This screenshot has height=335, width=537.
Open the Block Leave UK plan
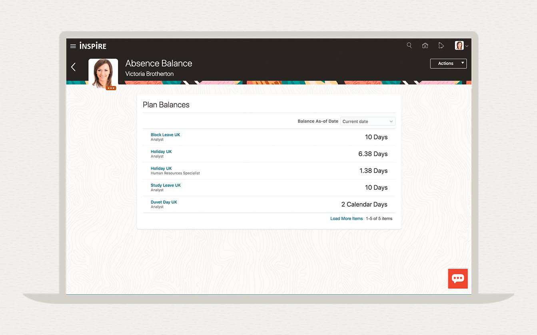coord(165,135)
